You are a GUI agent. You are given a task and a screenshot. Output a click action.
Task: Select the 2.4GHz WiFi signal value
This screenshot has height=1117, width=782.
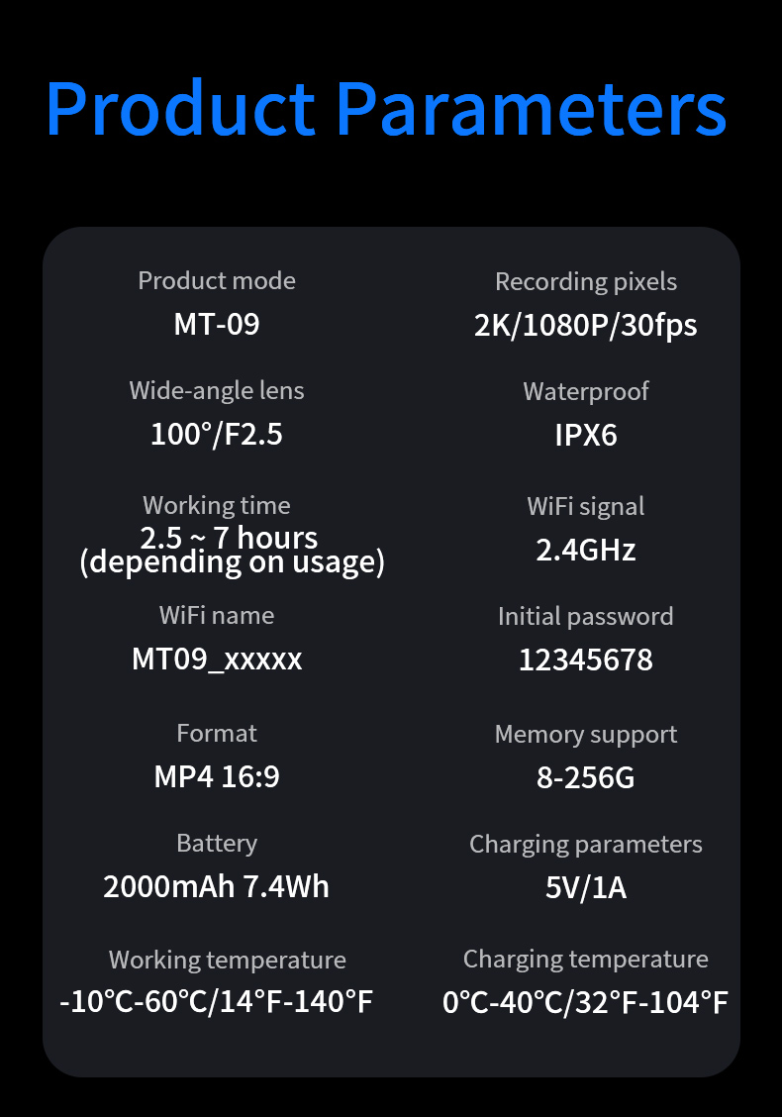pos(585,550)
